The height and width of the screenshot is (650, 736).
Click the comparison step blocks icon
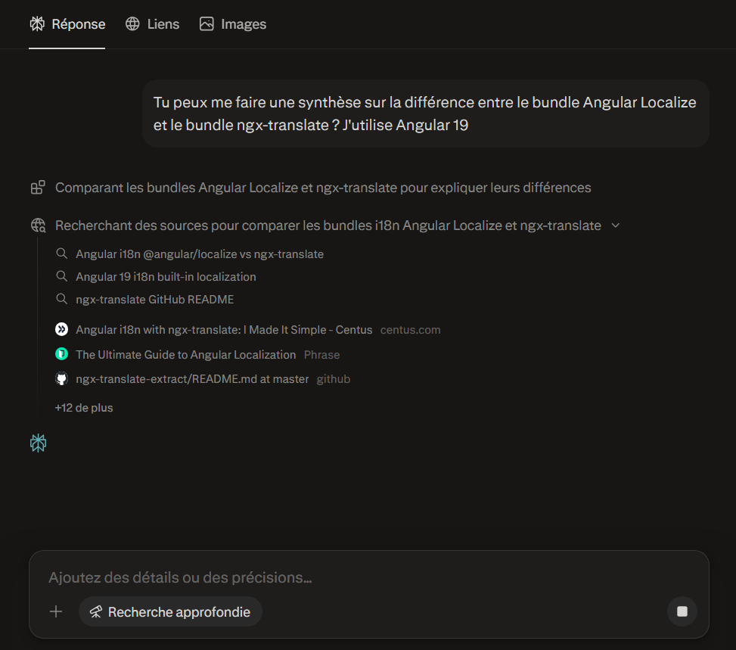[x=38, y=188]
